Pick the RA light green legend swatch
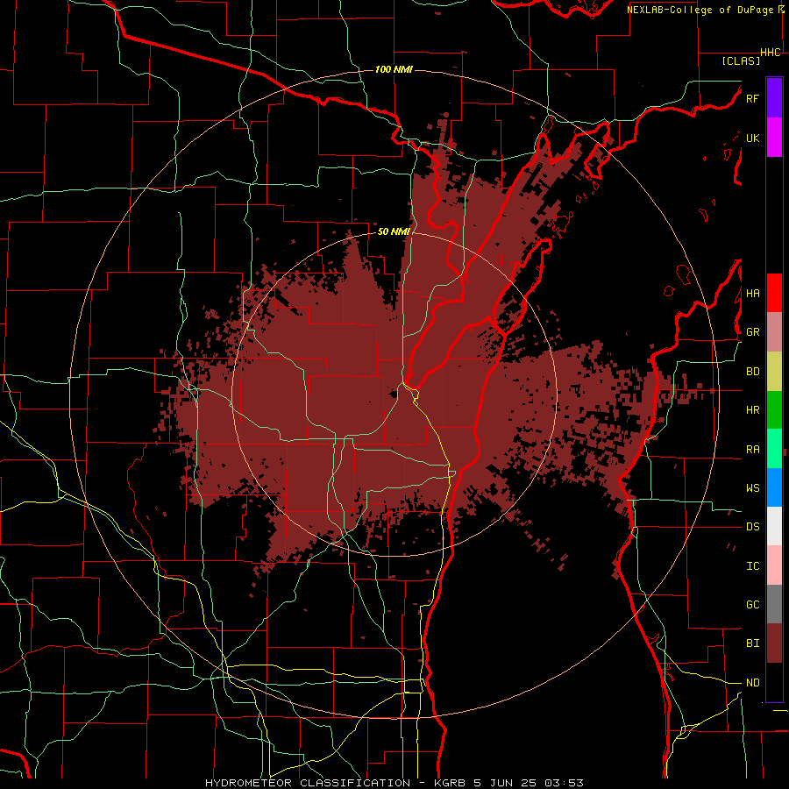 click(774, 449)
